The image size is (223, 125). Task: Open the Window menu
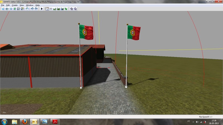[30, 5]
